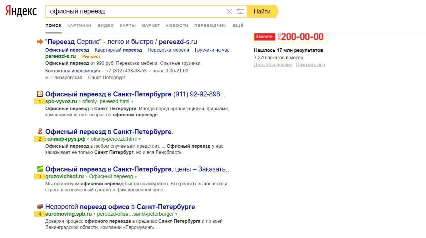
Task: Expand dropdown arrow next to gruzovichkof.ru URL
Action: [x=136, y=177]
